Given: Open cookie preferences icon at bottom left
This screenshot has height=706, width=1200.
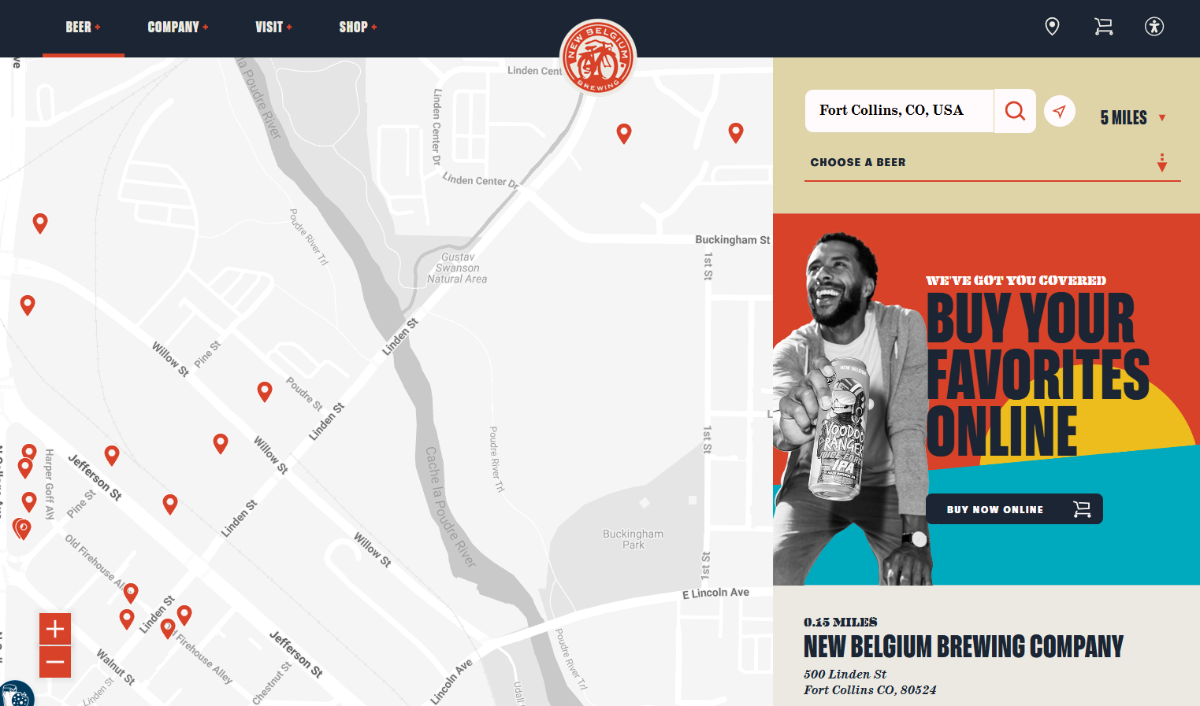Looking at the screenshot, I should (x=16, y=695).
